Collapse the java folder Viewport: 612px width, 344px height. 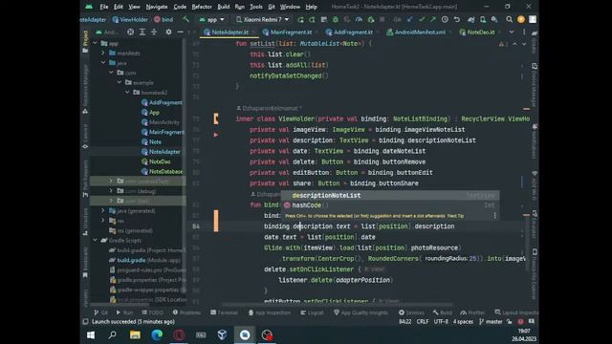[103, 63]
